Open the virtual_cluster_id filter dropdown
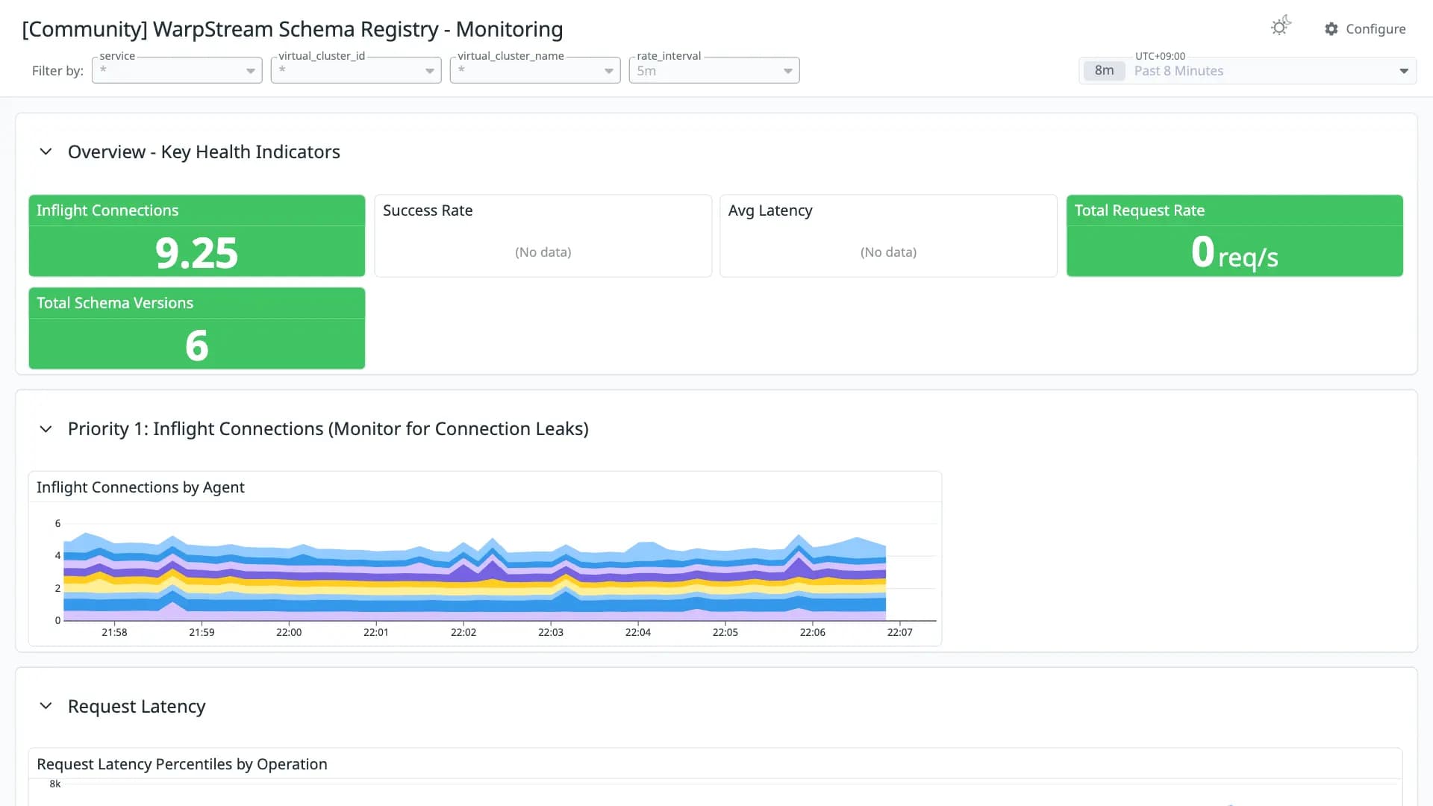 pyautogui.click(x=356, y=70)
